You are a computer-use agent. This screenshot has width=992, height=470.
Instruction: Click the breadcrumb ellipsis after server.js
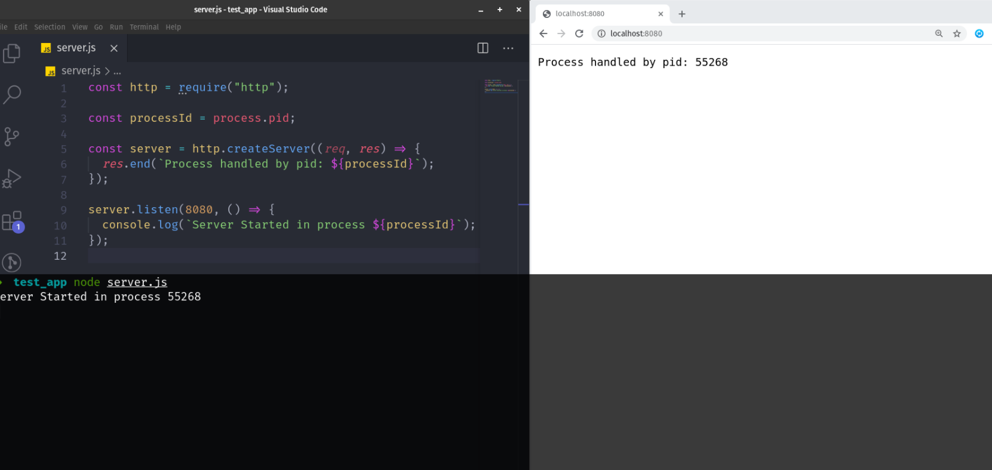(117, 72)
